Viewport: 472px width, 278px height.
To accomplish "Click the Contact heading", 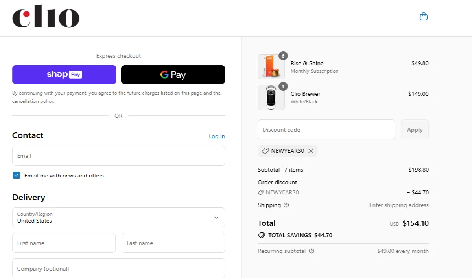I will tap(28, 135).
